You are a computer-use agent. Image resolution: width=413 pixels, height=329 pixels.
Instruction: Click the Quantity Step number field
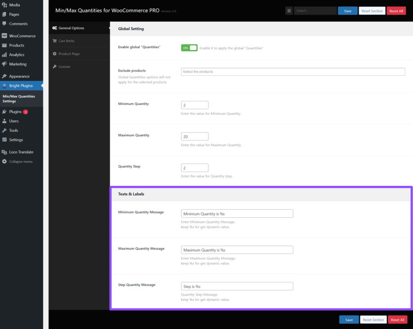click(194, 168)
